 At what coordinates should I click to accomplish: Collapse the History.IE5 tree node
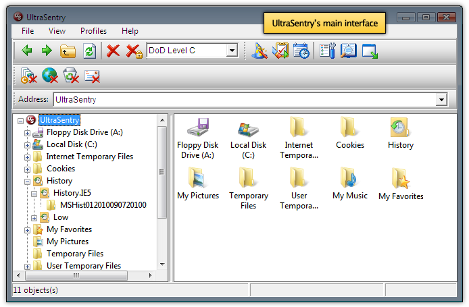[x=34, y=194]
